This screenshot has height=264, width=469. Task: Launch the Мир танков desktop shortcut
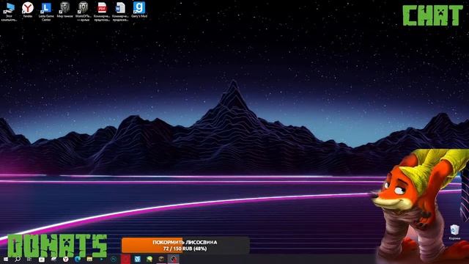pos(64,10)
